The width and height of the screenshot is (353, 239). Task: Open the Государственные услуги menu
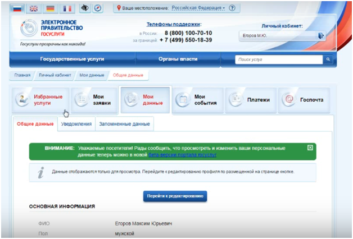tap(72, 59)
